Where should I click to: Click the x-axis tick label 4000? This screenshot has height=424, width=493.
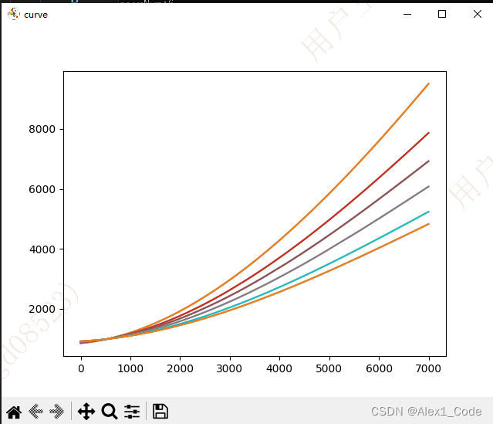(x=279, y=368)
